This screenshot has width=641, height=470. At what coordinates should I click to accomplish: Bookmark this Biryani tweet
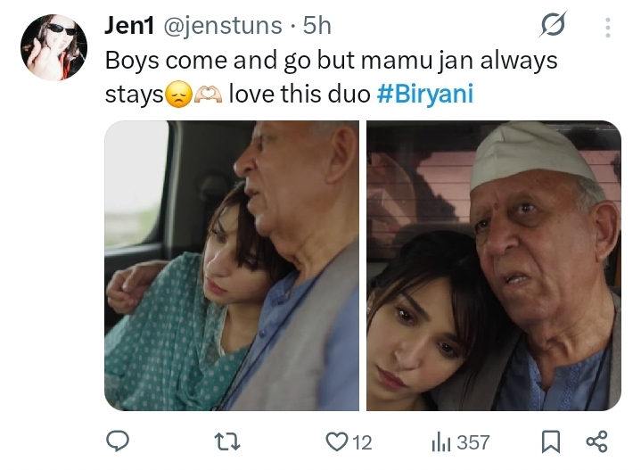pyautogui.click(x=551, y=441)
